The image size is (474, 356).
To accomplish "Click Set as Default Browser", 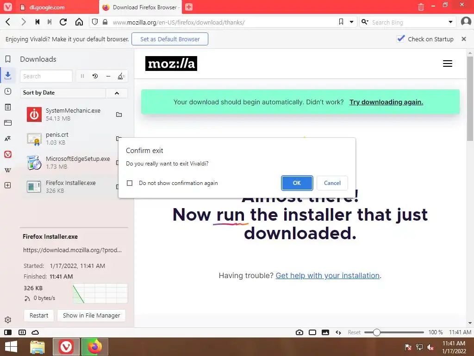I will [170, 39].
